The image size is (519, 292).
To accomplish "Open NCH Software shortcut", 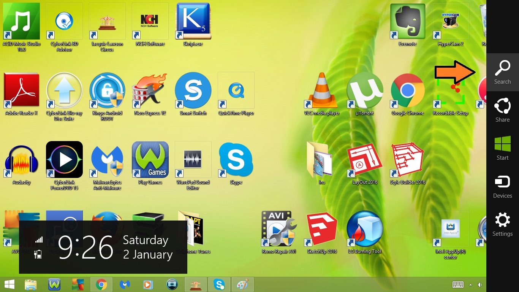I will click(x=150, y=21).
